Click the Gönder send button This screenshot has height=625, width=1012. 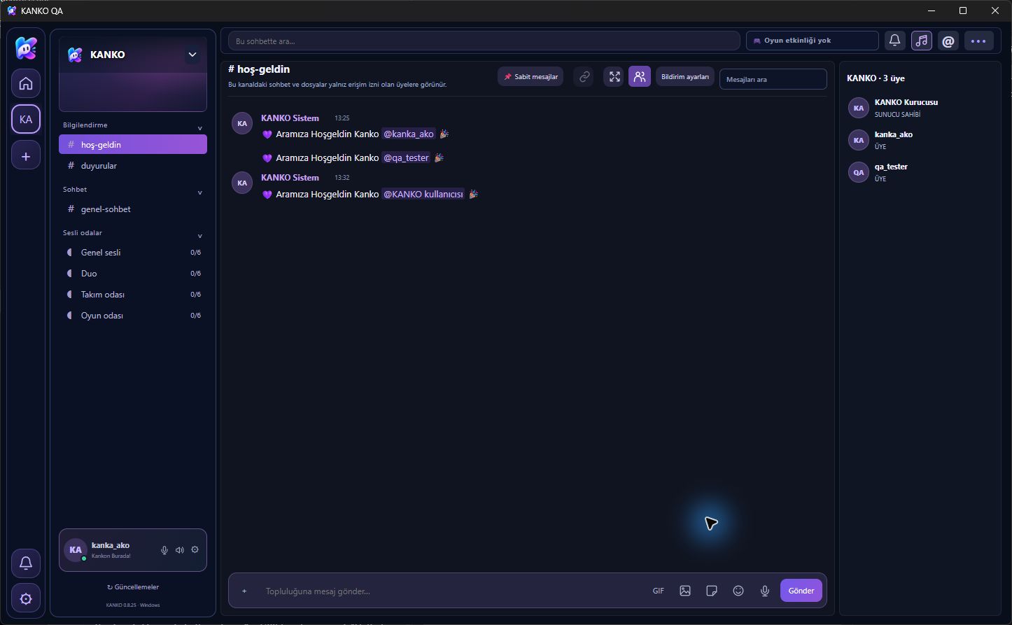(x=801, y=591)
